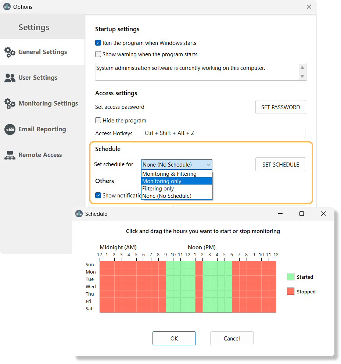Uncheck Run the program when Windows starts

(x=98, y=43)
